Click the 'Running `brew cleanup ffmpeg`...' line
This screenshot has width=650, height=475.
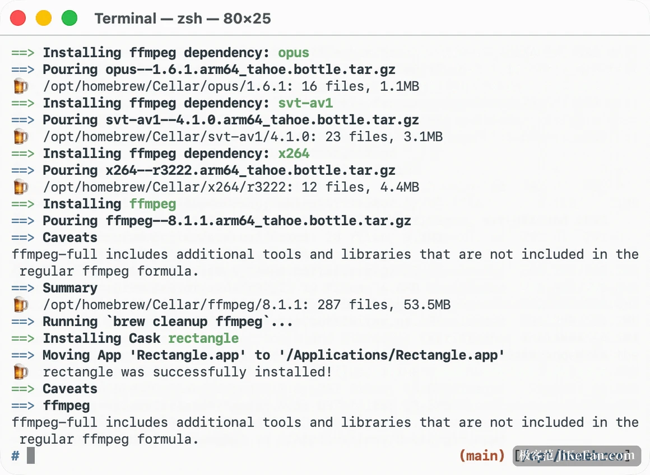pyautogui.click(x=168, y=322)
